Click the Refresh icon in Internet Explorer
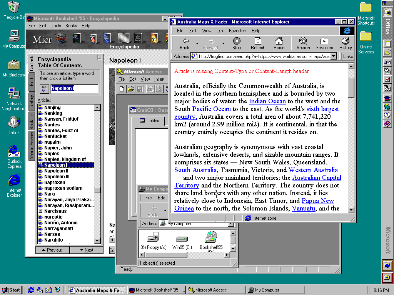The width and height of the screenshot is (394, 295). coord(258,43)
